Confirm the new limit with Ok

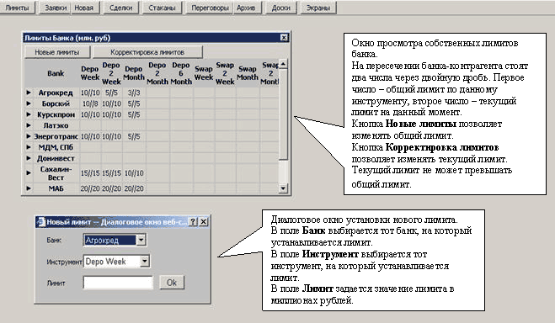click(172, 283)
